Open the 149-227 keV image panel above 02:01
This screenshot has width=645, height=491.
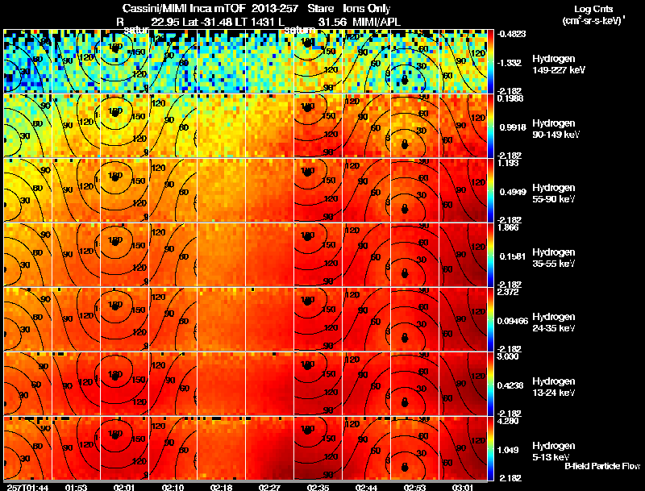coord(124,61)
